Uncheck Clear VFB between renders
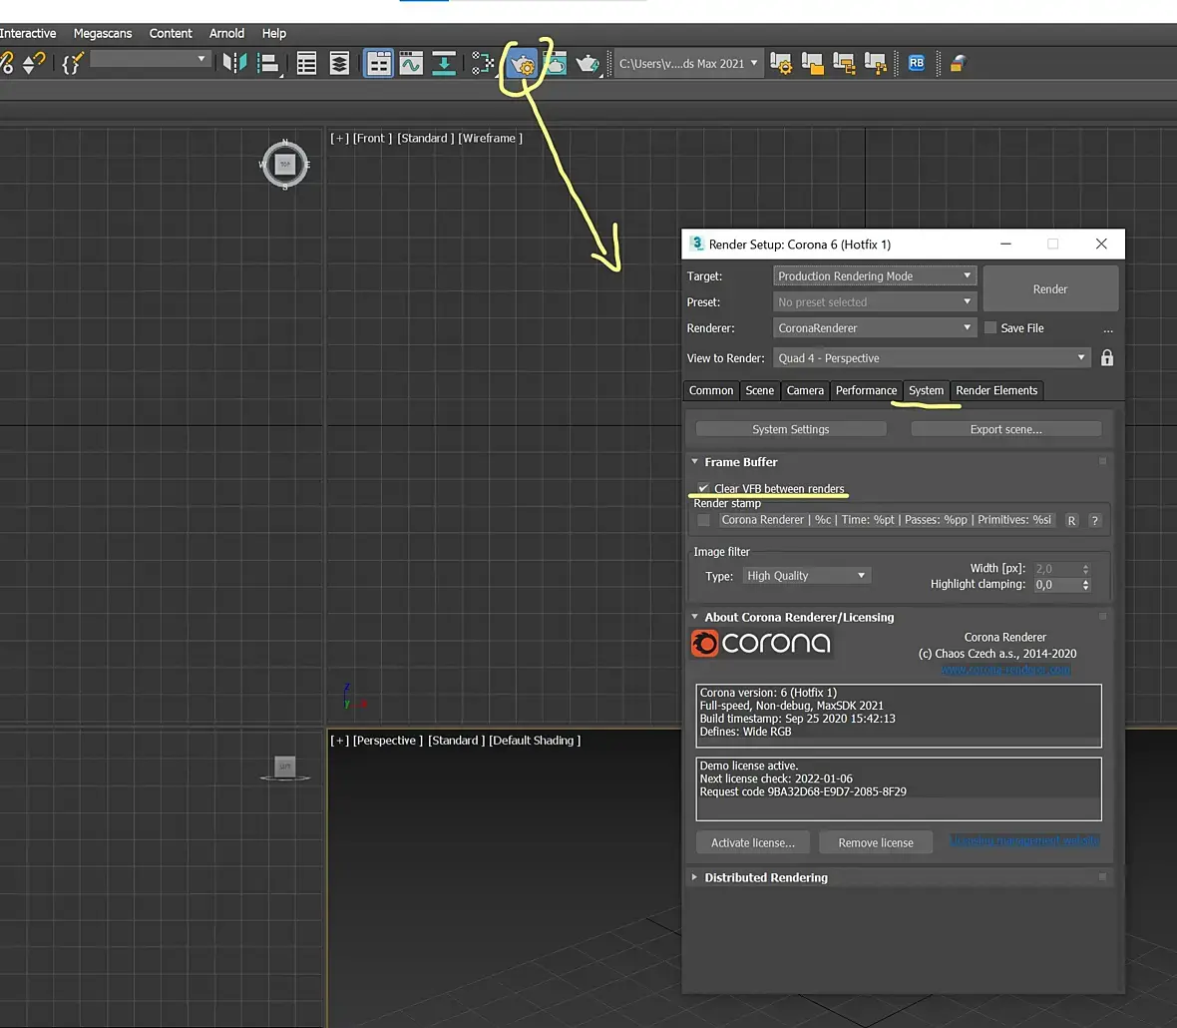 704,488
